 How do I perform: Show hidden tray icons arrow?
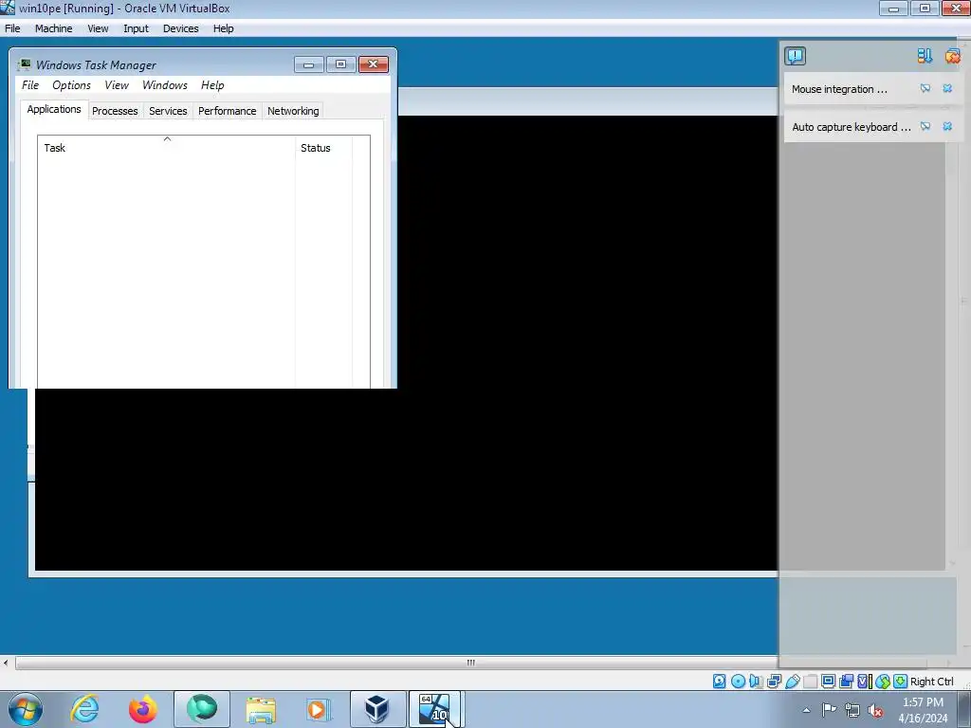point(806,710)
